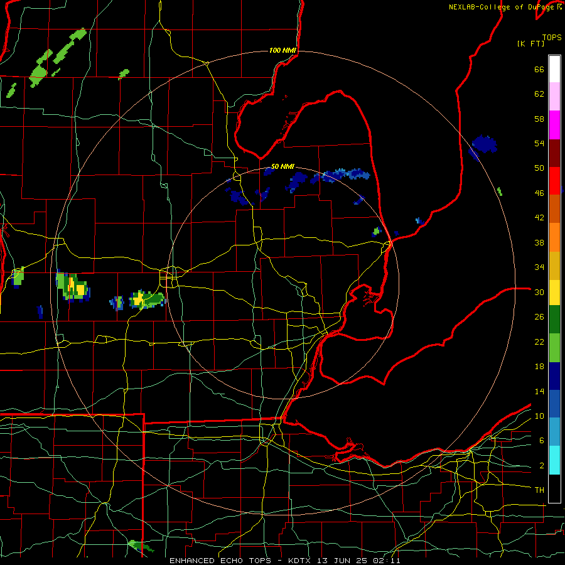
Task: Click the 18 legend value
Action: (x=539, y=367)
